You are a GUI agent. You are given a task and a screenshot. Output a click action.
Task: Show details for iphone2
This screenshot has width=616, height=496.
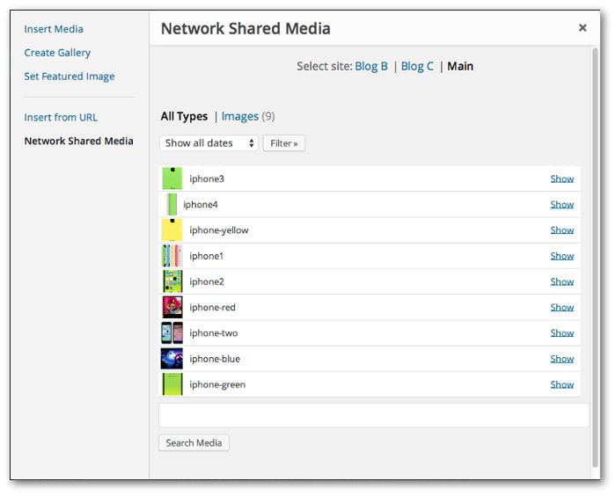point(562,281)
